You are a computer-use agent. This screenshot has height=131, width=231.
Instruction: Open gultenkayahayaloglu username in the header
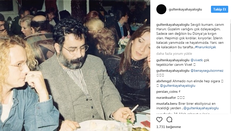(185, 9)
